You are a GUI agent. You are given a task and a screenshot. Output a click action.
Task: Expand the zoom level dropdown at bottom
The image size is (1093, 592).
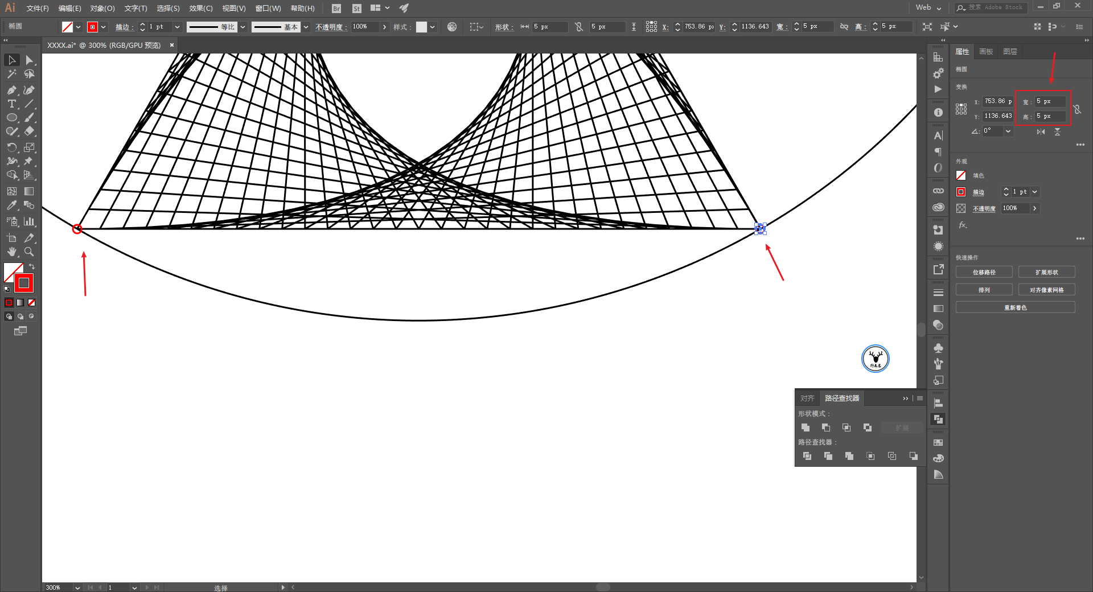pos(77,587)
